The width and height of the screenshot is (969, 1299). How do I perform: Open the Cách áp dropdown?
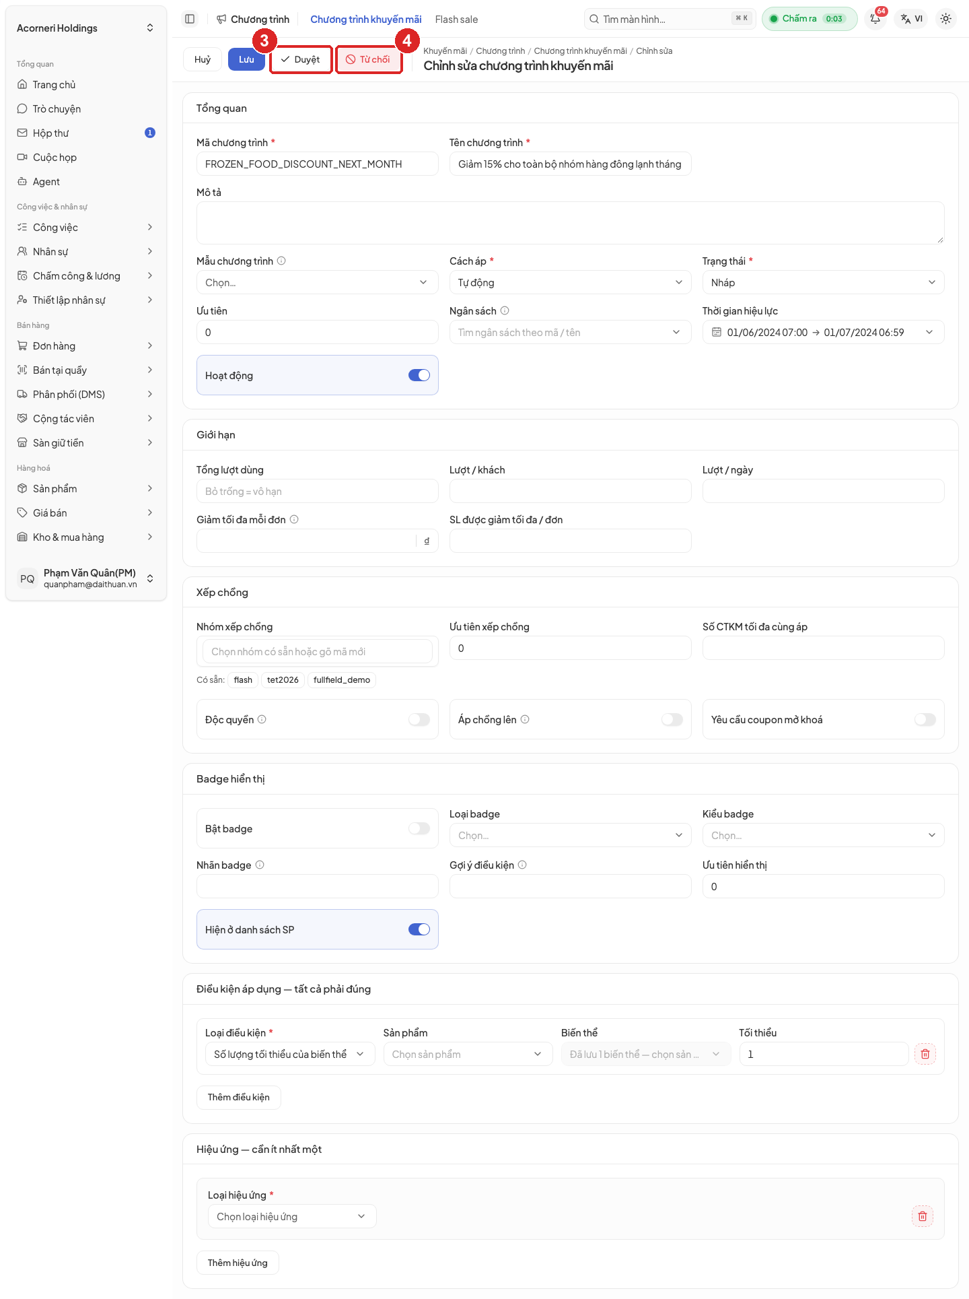tap(571, 282)
